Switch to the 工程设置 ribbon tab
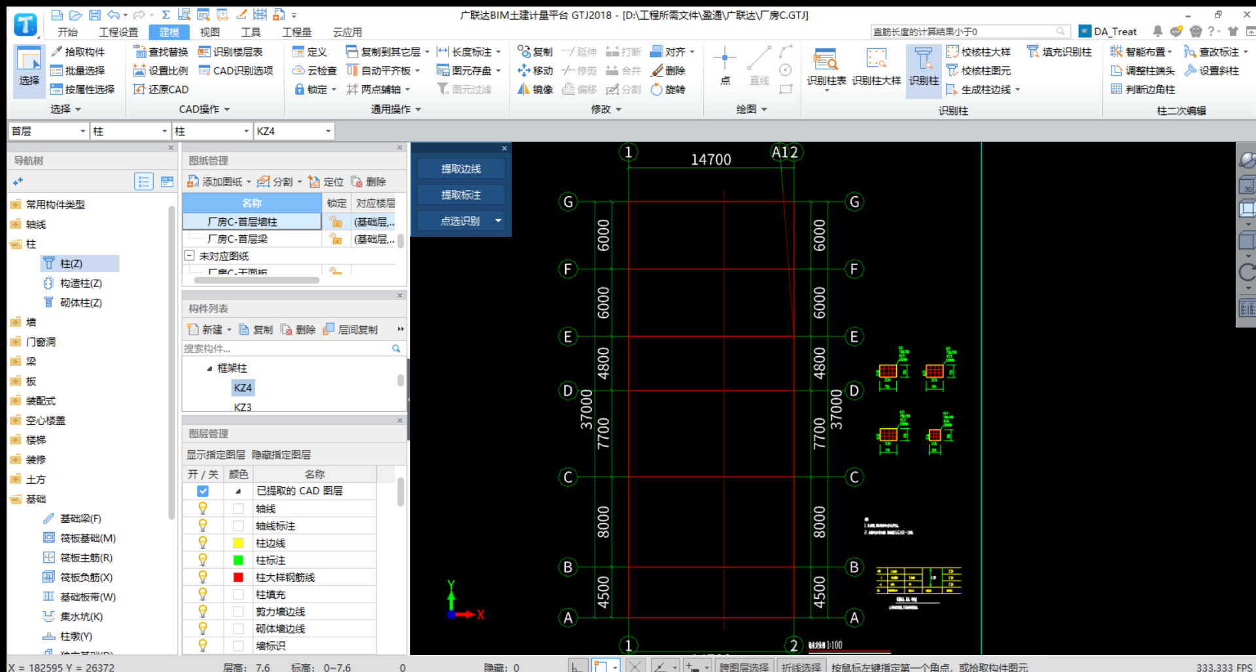1256x672 pixels. coord(118,32)
